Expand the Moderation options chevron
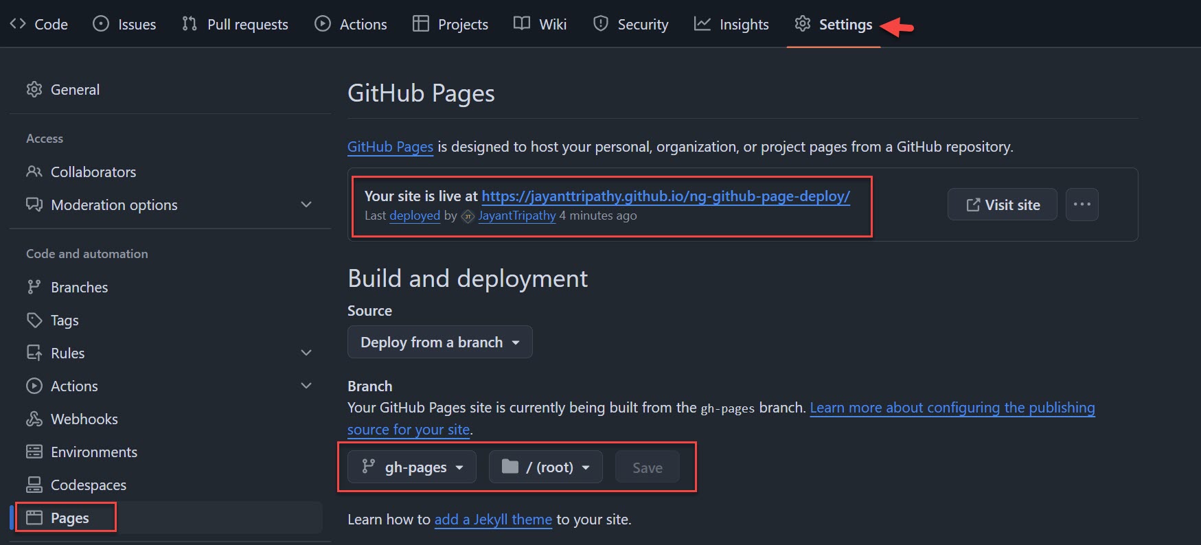The image size is (1201, 545). (x=306, y=205)
